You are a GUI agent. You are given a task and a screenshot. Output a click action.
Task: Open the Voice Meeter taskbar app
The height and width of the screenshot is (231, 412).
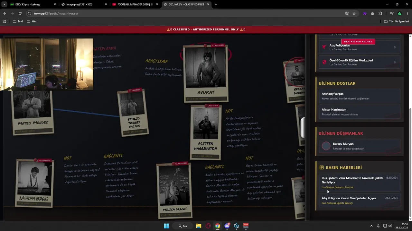coord(246,226)
